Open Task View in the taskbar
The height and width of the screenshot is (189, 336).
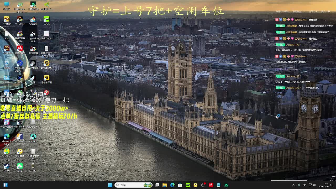point(157,185)
